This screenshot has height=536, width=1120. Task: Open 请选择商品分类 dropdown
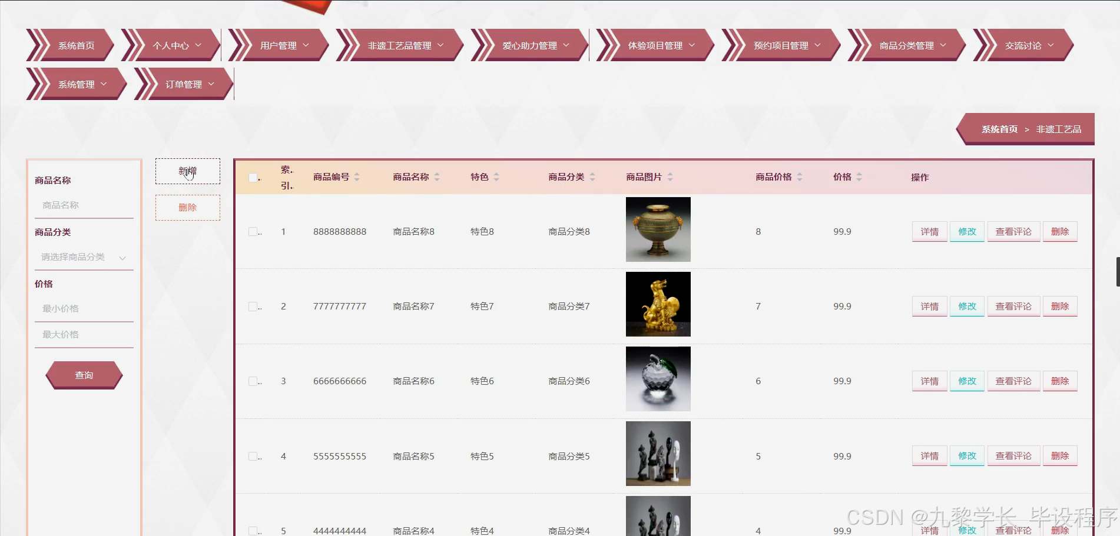pos(84,257)
